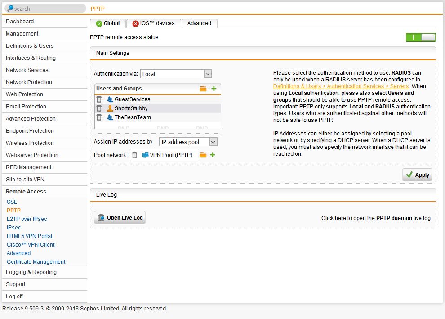Remove VPN Pool (PPTP) with trash icon
Image resolution: width=445 pixels, height=319 pixels.
click(x=134, y=155)
